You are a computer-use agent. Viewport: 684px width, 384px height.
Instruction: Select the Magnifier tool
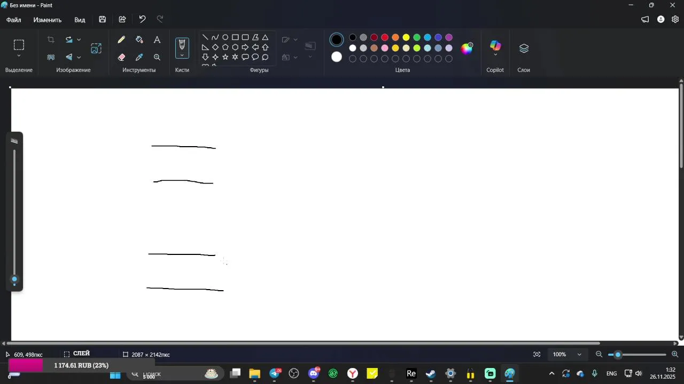coord(157,57)
